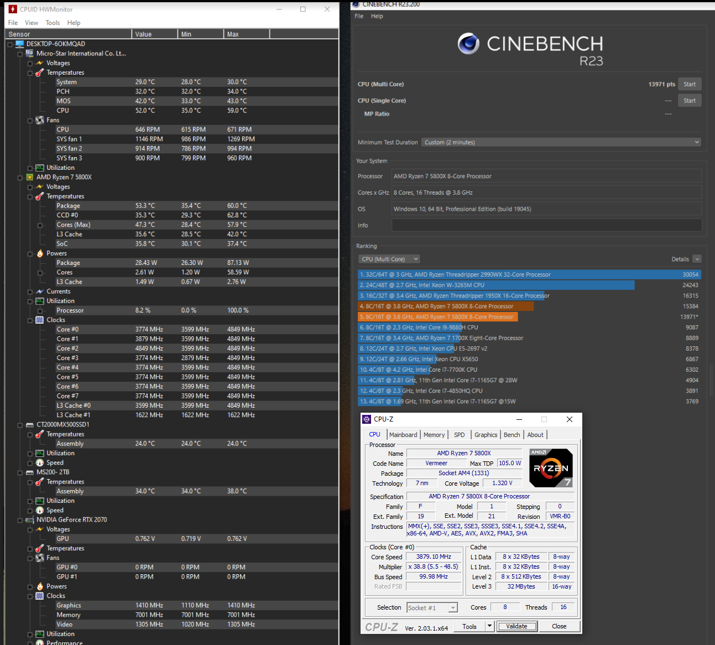Switch to the Bench tab in CPU-Z
This screenshot has height=645, width=715.
coord(512,435)
